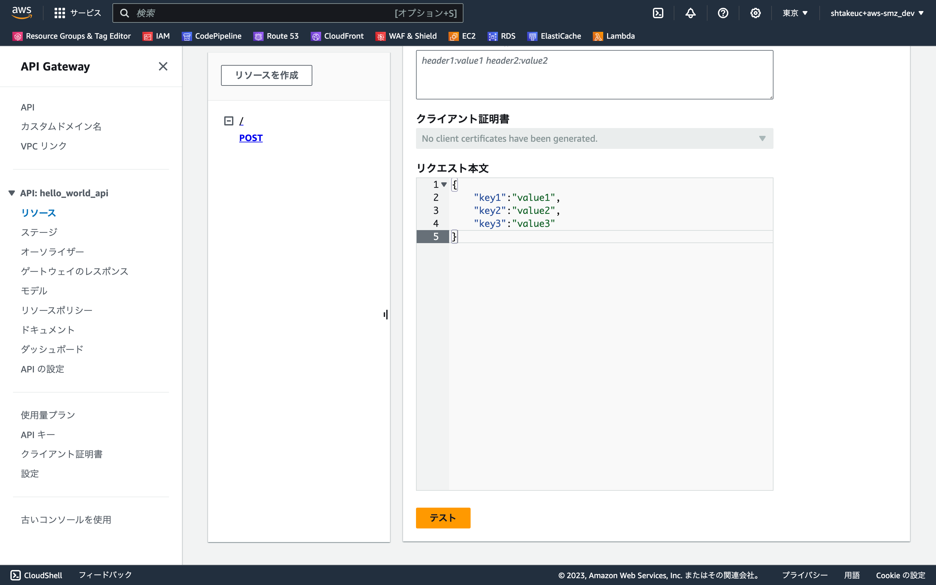Open ドキュメント in the sidebar
The height and width of the screenshot is (585, 936).
(47, 330)
